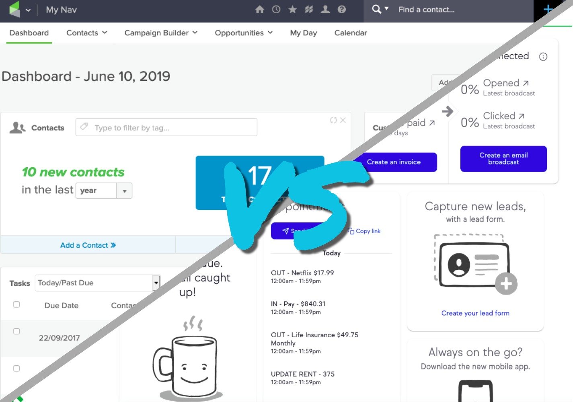573x402 pixels.
Task: Click the favorites star icon
Action: coord(293,10)
